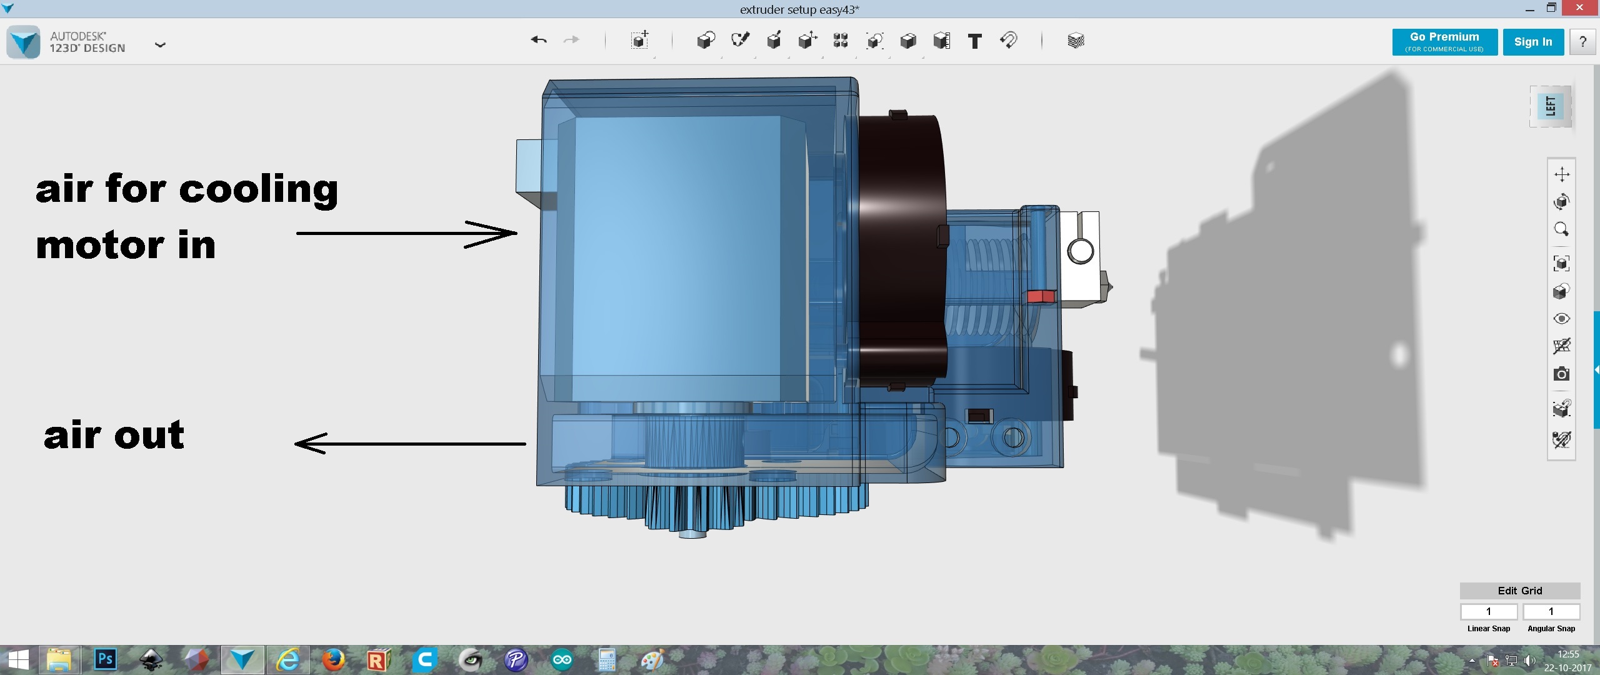Activate the Orbit tool
The height and width of the screenshot is (675, 1600).
(x=1561, y=202)
